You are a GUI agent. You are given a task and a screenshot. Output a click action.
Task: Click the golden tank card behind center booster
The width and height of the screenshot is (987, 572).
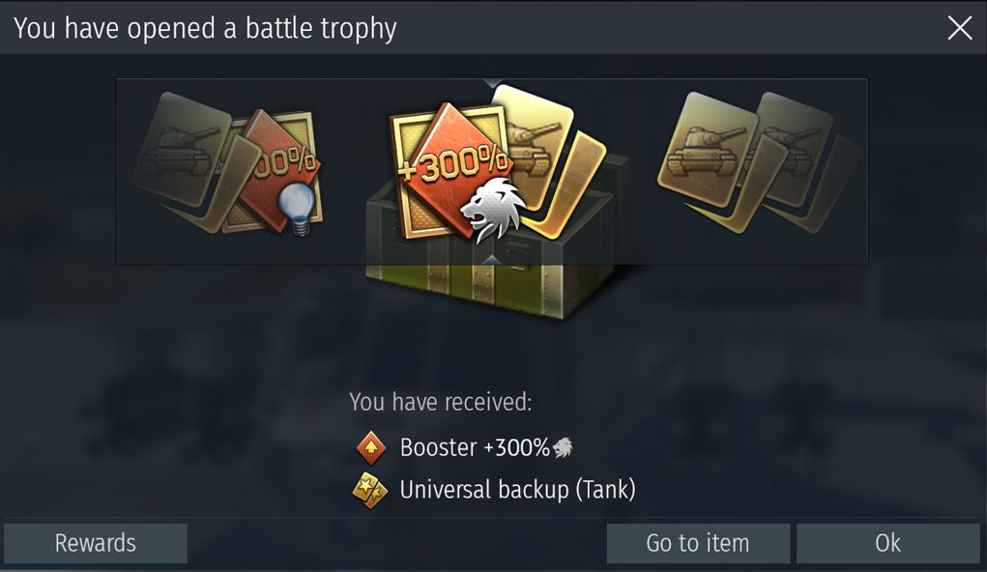point(547,160)
